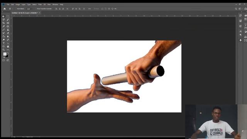Click align horizontal centers button

(60, 9)
